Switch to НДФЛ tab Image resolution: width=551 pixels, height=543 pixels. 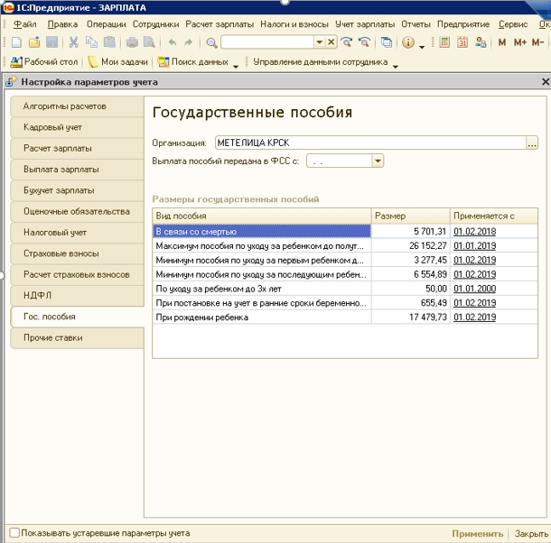pos(78,296)
